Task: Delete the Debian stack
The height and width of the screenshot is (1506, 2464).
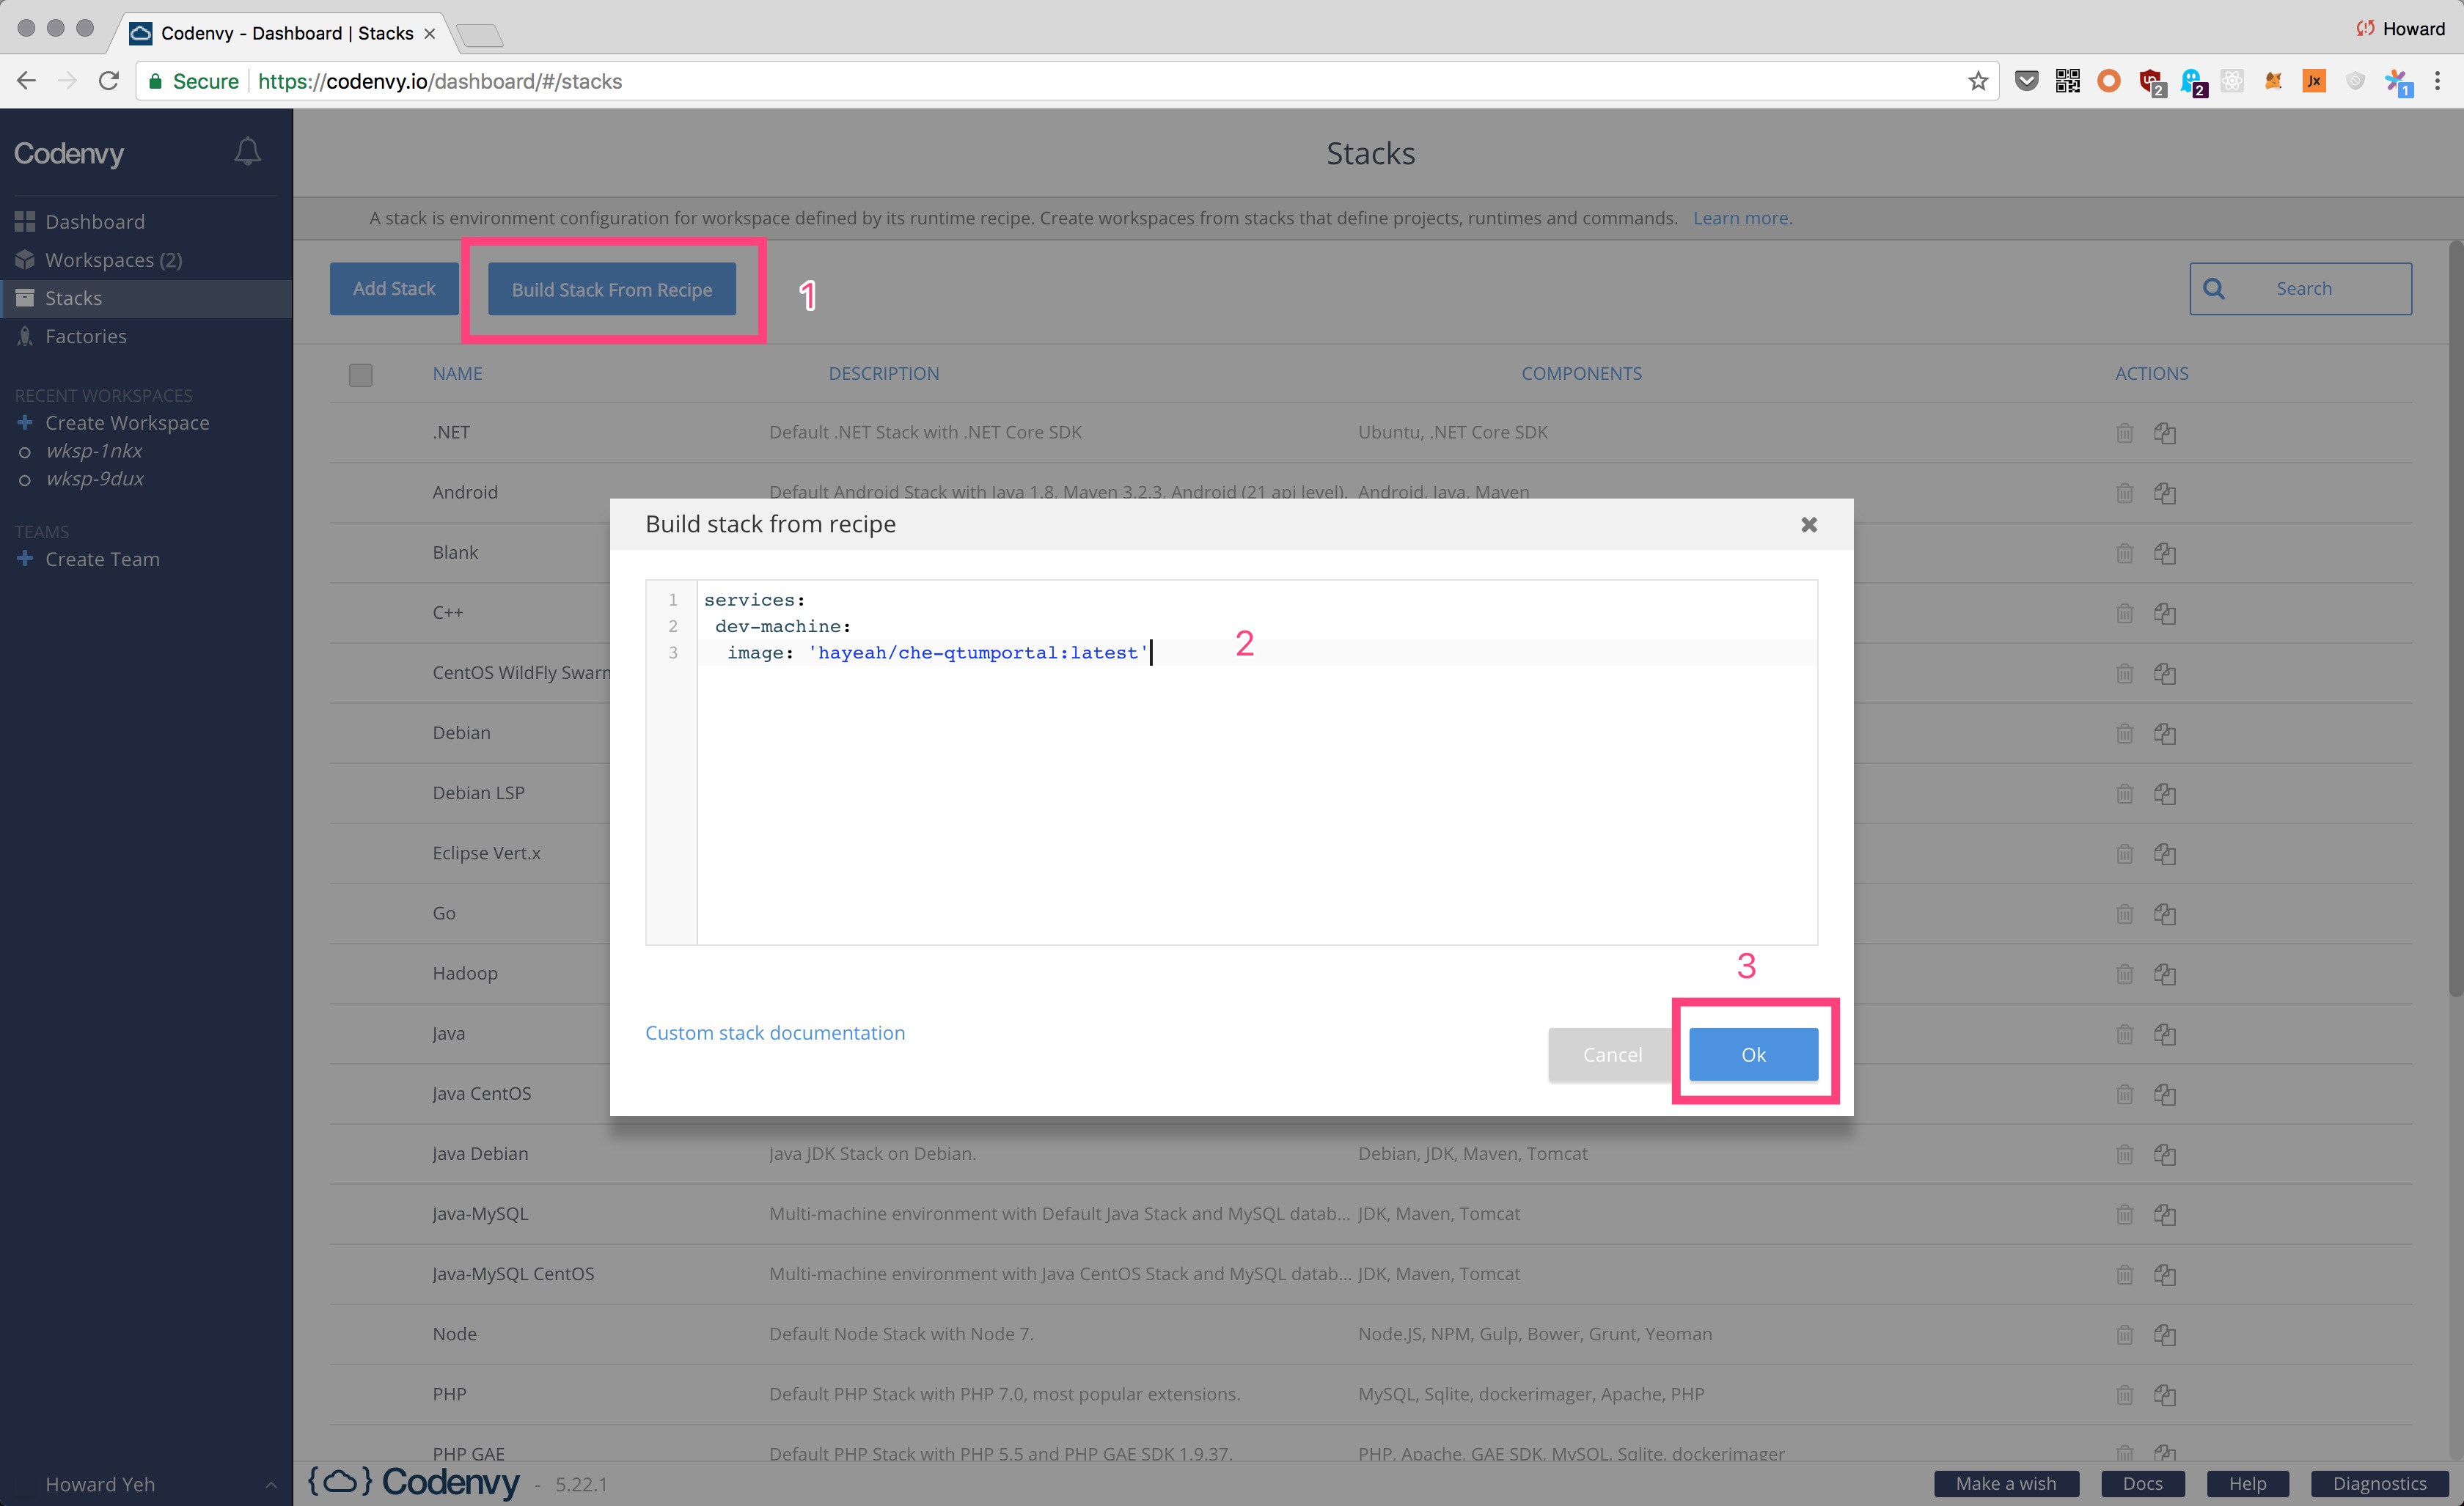Action: click(2125, 733)
